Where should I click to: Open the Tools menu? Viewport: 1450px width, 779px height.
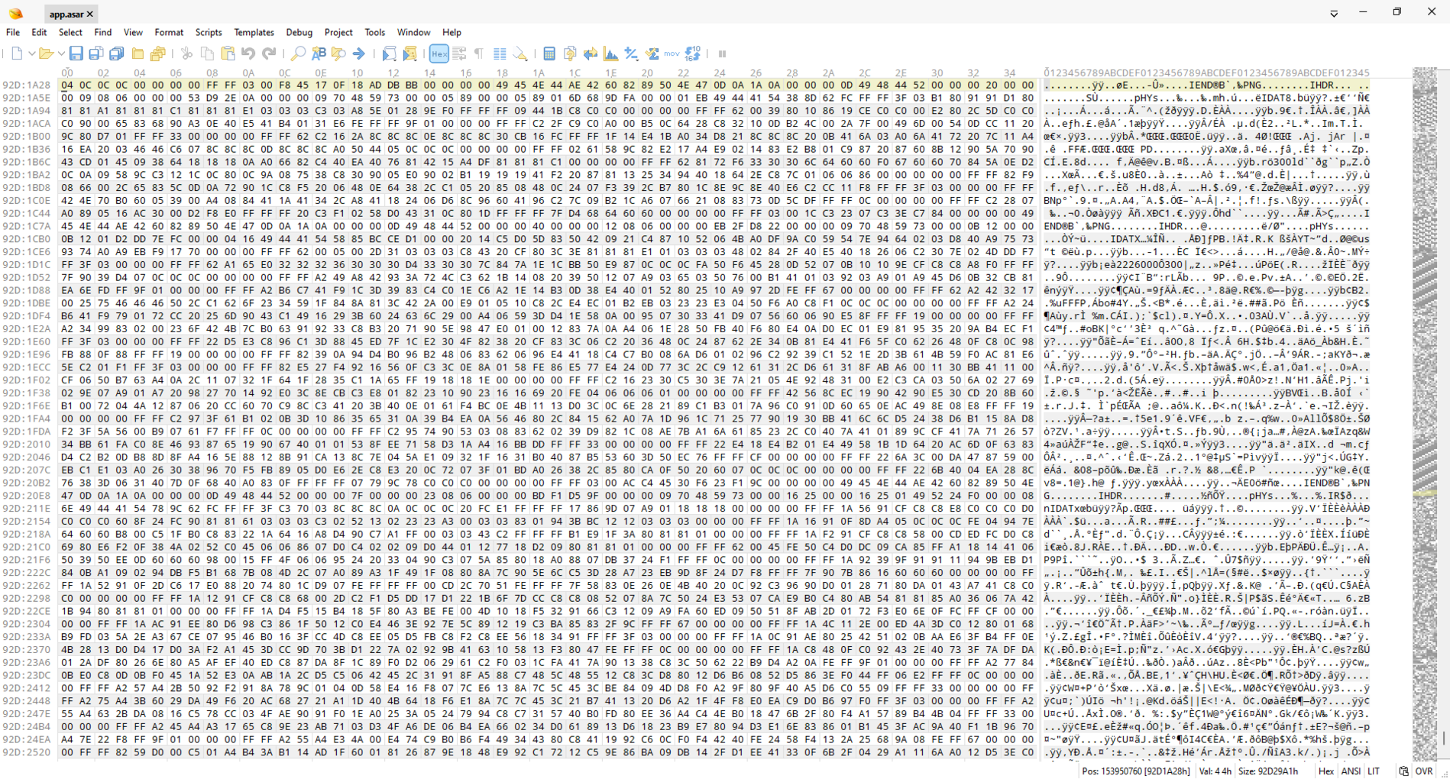tap(374, 32)
